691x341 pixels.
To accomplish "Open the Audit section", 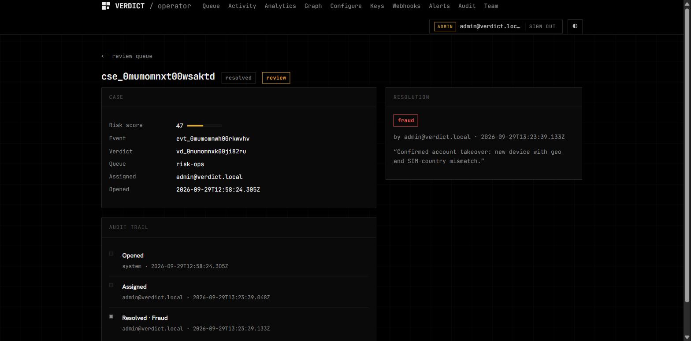I will [467, 6].
